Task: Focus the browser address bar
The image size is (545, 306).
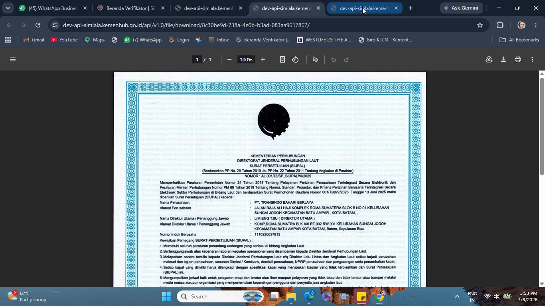Action: point(267,25)
